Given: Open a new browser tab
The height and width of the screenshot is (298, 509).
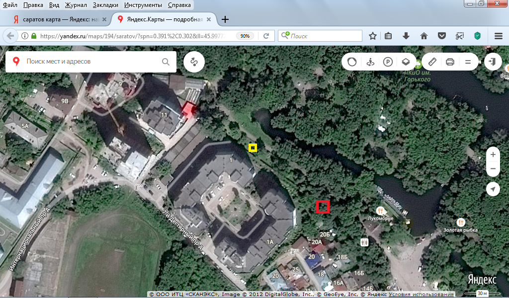Looking at the screenshot, I should click(225, 19).
